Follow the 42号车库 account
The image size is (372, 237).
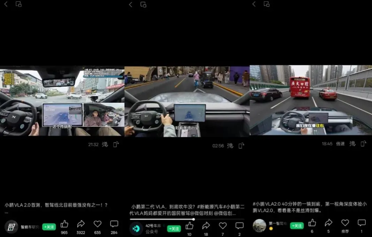click(x=174, y=229)
